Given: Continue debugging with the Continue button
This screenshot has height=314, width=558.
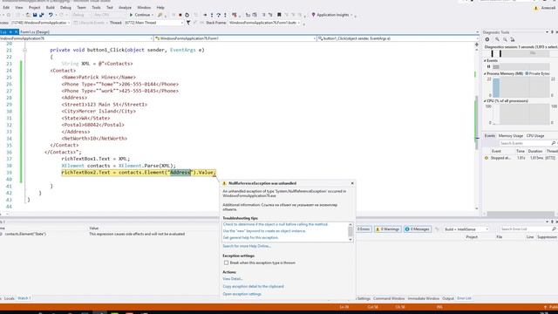Looking at the screenshot, I should [x=140, y=15].
